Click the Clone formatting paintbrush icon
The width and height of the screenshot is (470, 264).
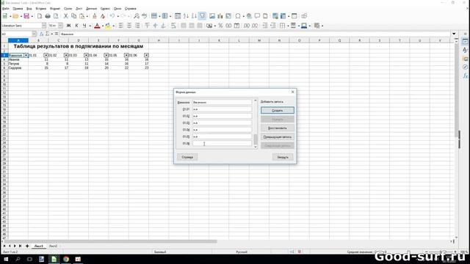click(95, 16)
